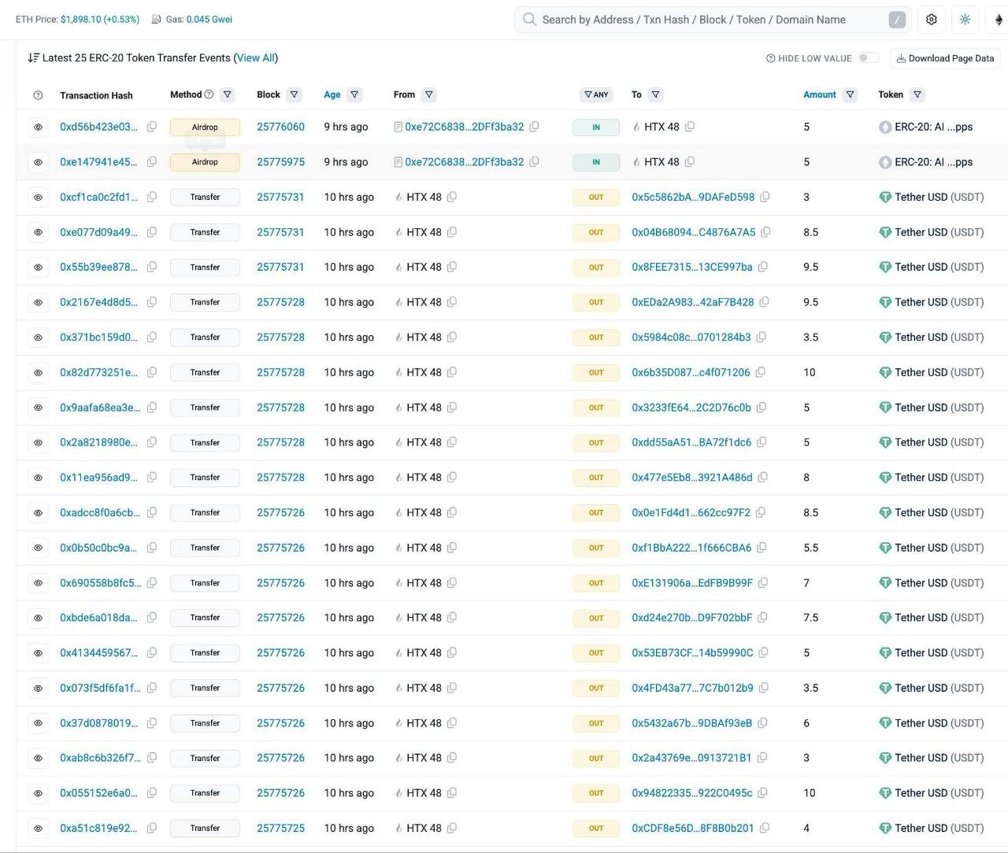
Task: Sort by the Age column header
Action: tap(332, 94)
